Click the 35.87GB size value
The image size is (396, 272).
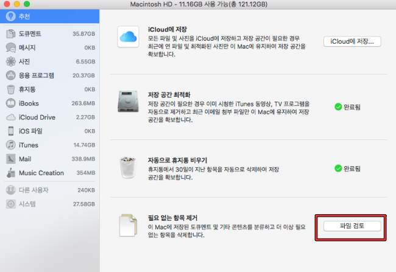tap(83, 33)
